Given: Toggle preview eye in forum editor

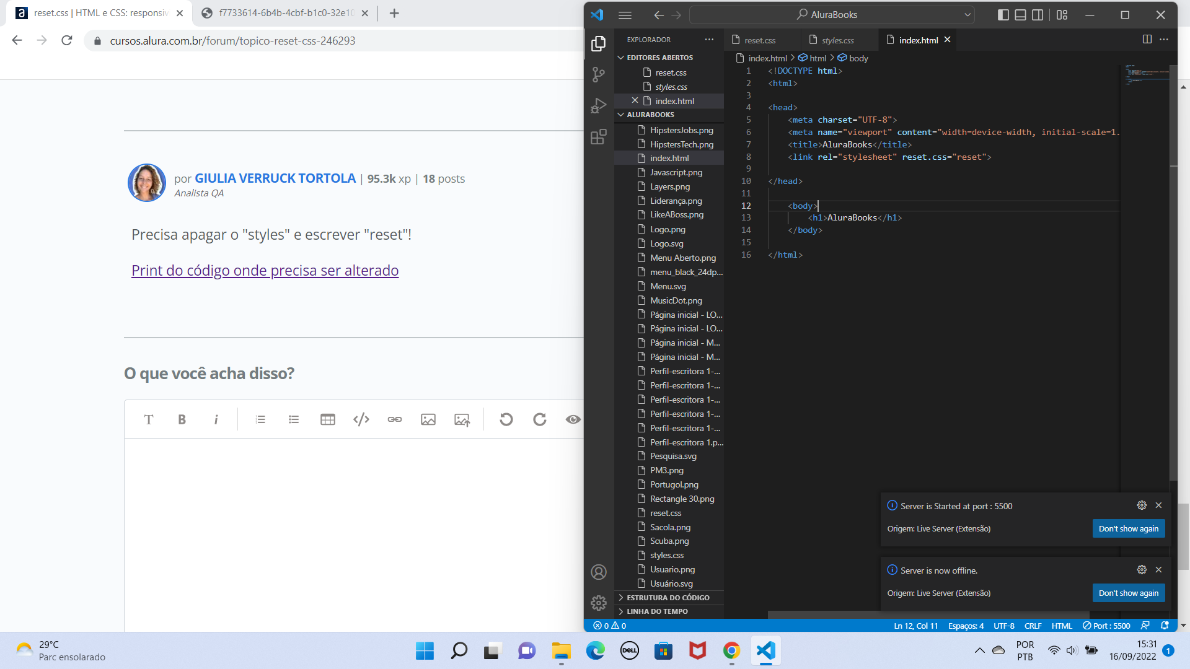Looking at the screenshot, I should pos(573,419).
